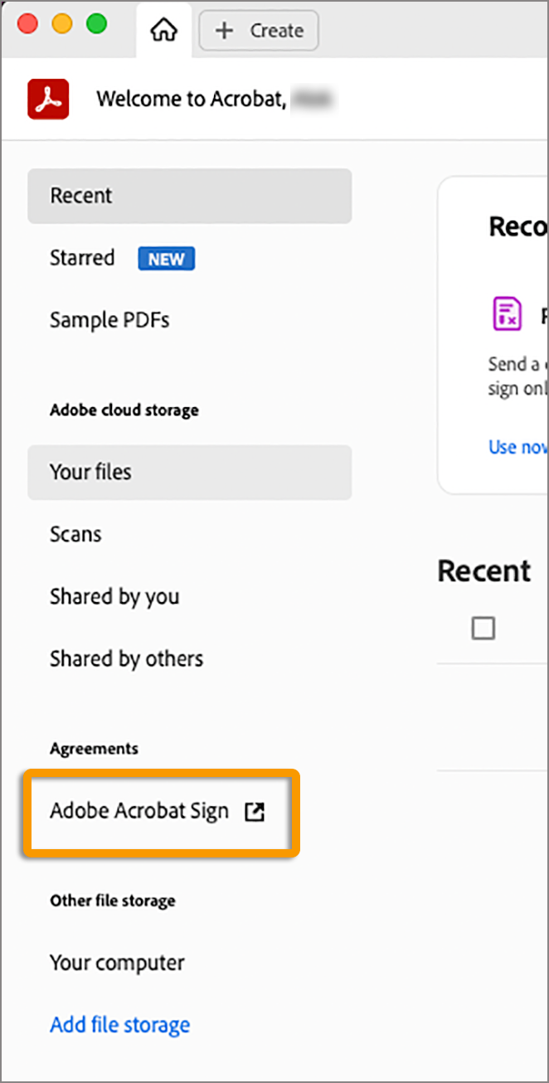Screen dimensions: 549x1083
Task: Click the Acrobat home icon tab
Action: pos(163,30)
